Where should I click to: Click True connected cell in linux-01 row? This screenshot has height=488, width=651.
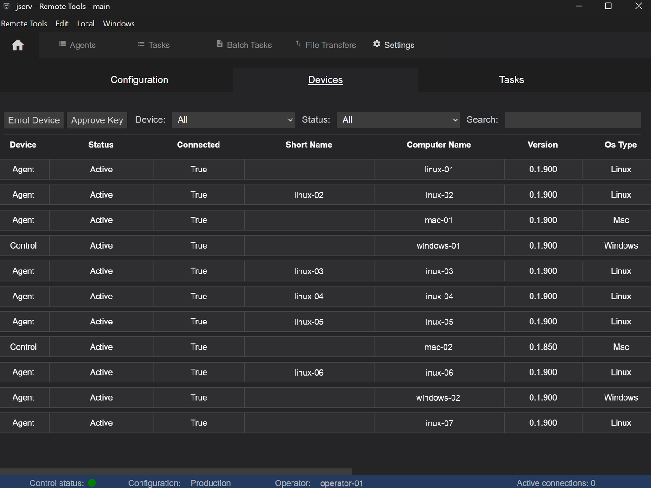[x=199, y=170]
